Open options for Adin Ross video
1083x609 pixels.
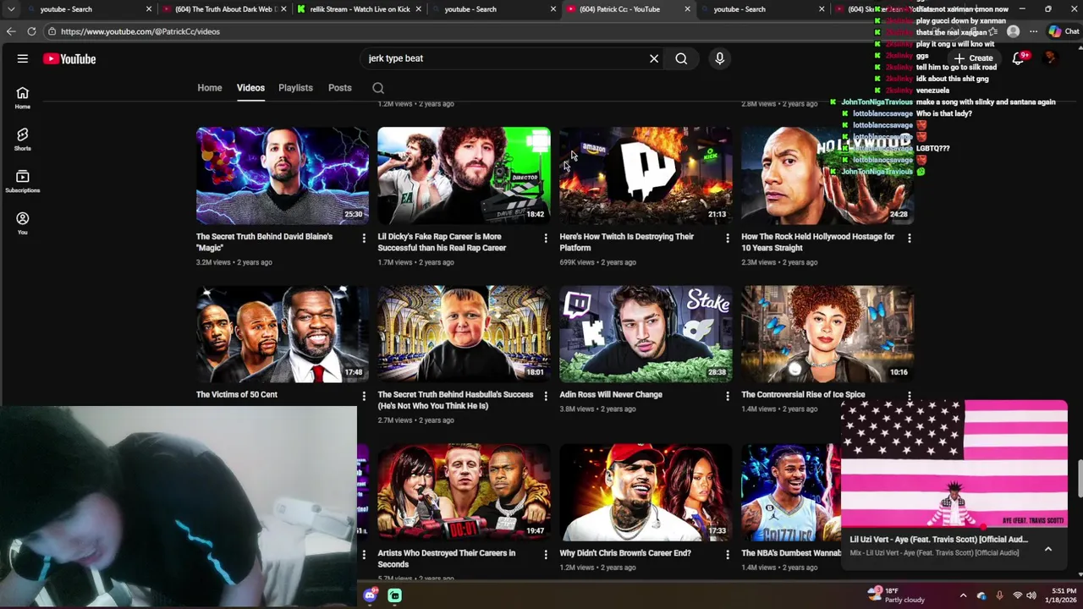coord(728,396)
